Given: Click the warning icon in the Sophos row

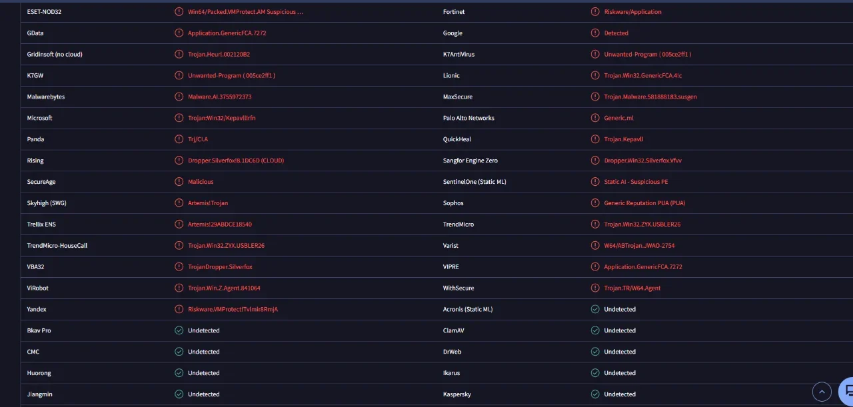Looking at the screenshot, I should pyautogui.click(x=595, y=203).
